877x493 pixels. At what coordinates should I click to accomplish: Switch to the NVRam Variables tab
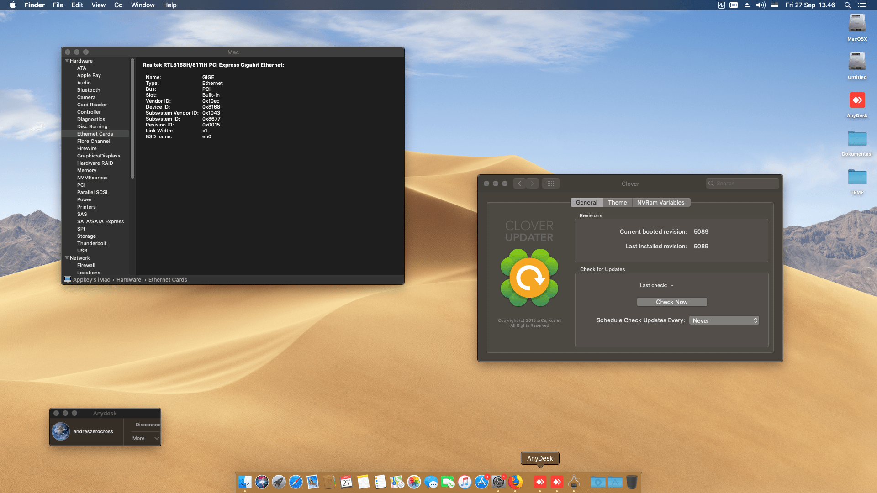(x=660, y=202)
